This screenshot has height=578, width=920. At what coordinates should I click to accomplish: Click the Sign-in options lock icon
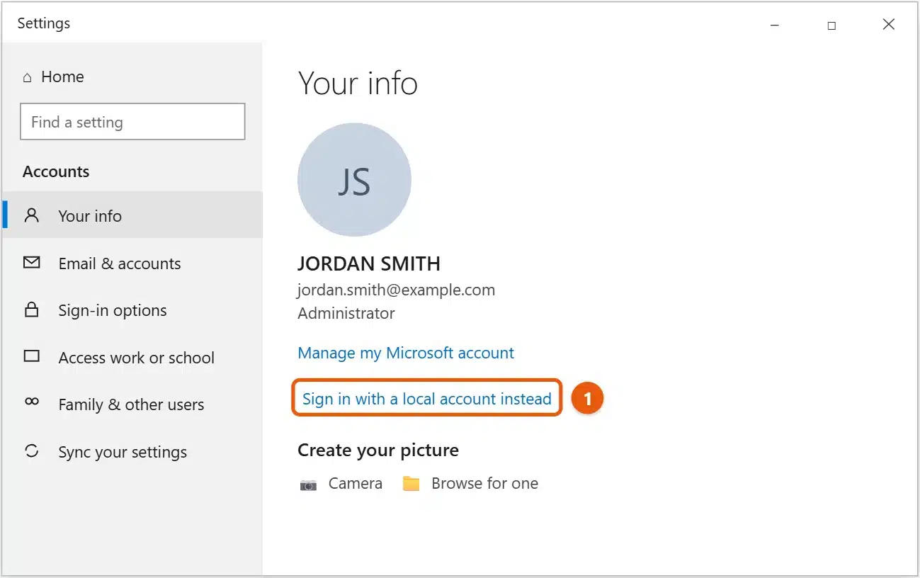[31, 310]
